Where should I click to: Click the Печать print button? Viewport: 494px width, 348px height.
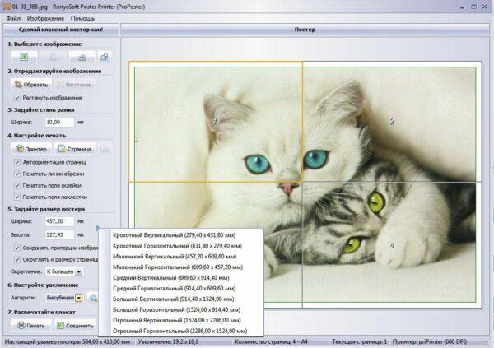(31, 325)
